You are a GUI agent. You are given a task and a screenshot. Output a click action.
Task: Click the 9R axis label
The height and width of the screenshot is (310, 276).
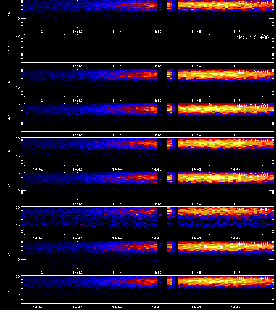pos(9,289)
